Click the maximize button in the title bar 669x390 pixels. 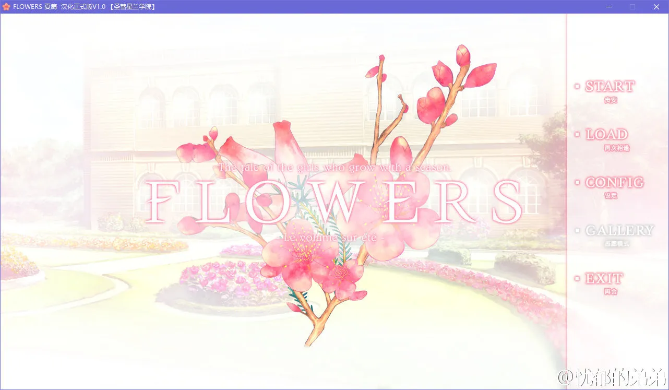pos(632,7)
